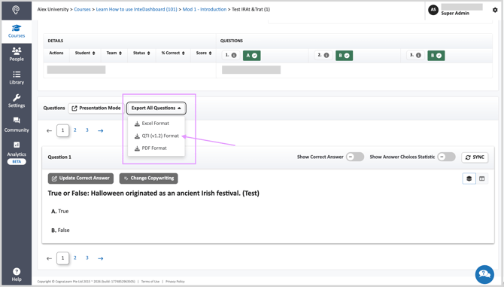Viewport: 504px width, 287px height.
Task: Open Mod 1 - Introduction breadcrumb
Action: 205,9
